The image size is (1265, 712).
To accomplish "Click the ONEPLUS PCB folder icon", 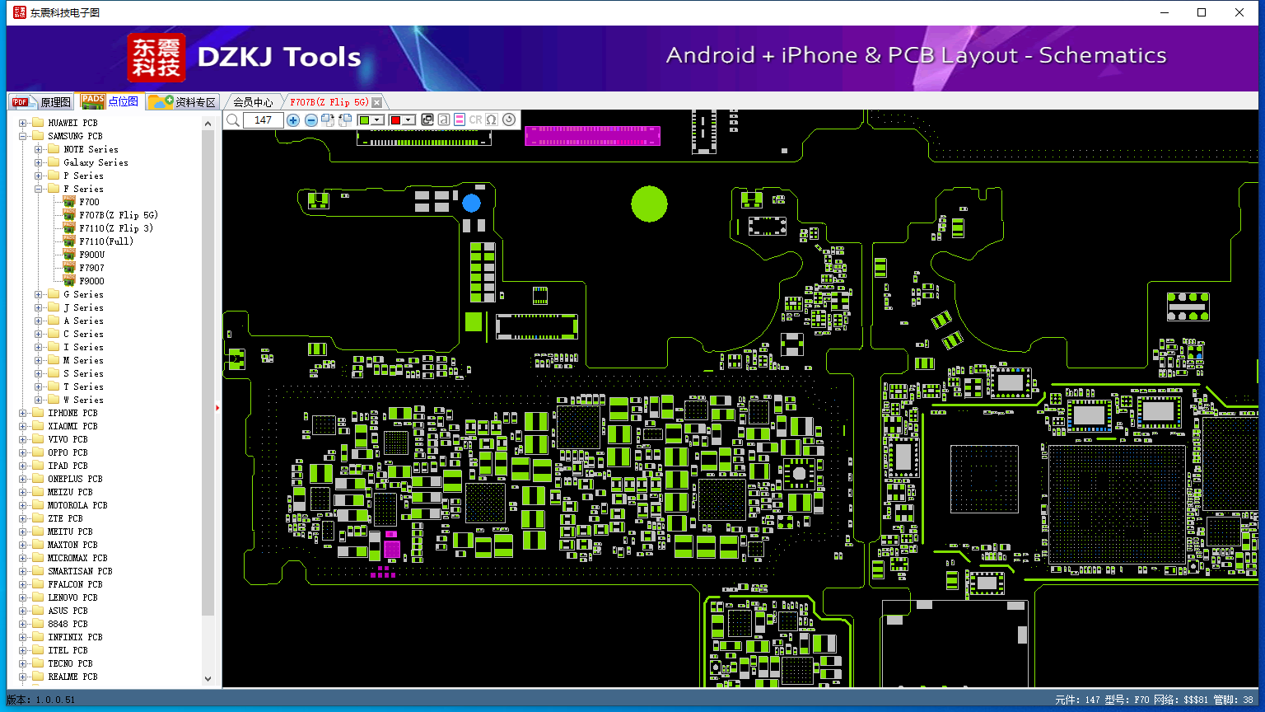I will pos(37,479).
